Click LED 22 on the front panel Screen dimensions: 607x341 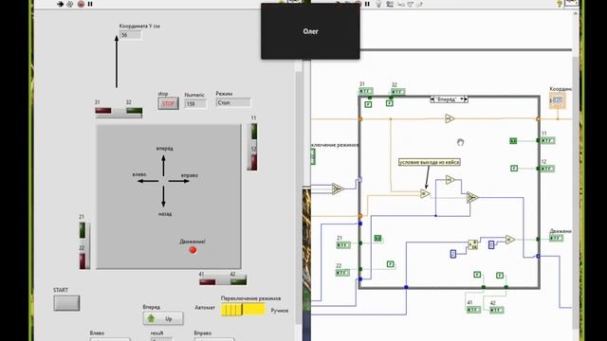tap(83, 261)
